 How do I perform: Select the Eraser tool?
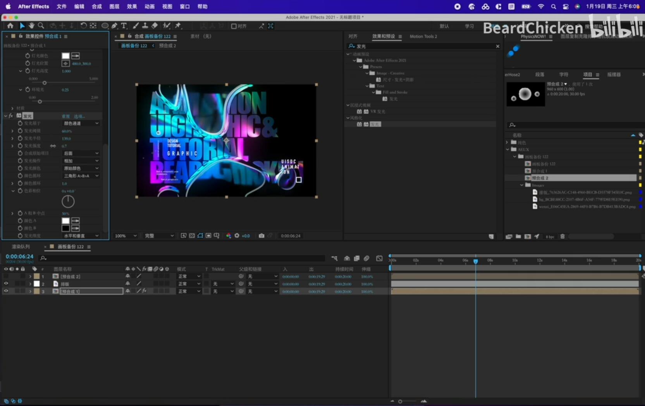pyautogui.click(x=155, y=26)
